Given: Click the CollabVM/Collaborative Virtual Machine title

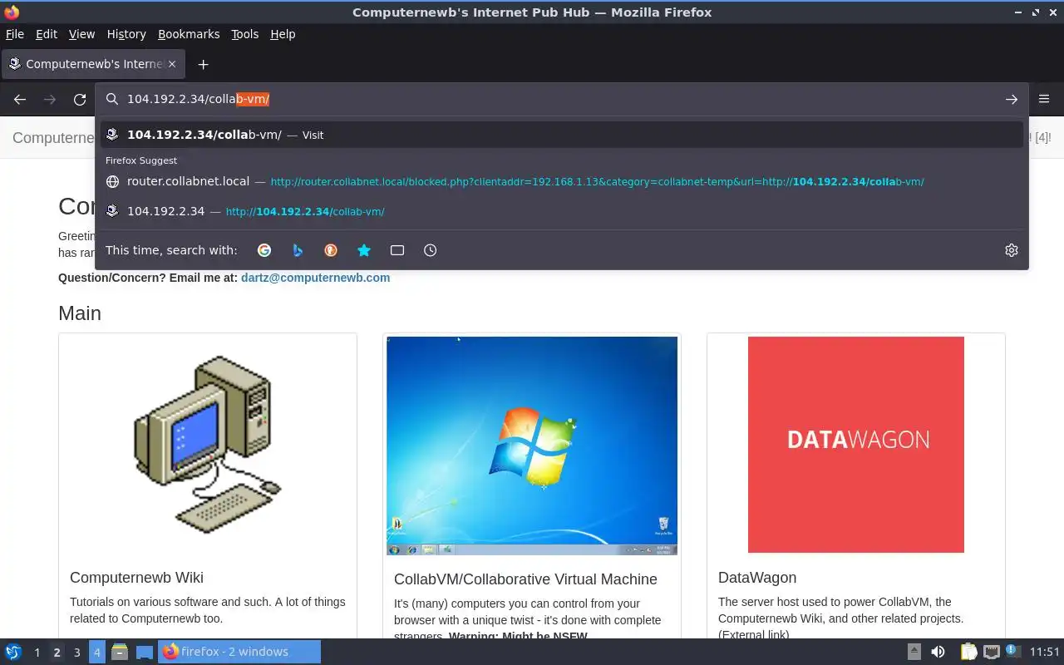Looking at the screenshot, I should click(x=525, y=579).
